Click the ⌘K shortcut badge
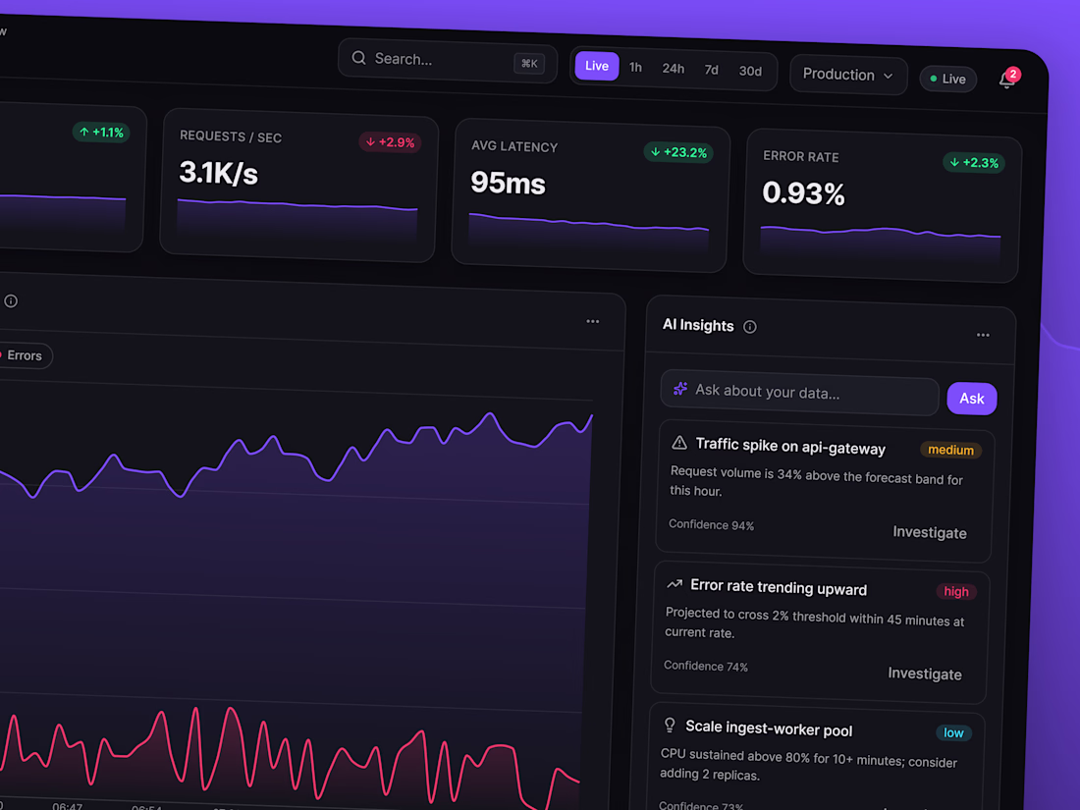The image size is (1080, 810). pyautogui.click(x=529, y=64)
